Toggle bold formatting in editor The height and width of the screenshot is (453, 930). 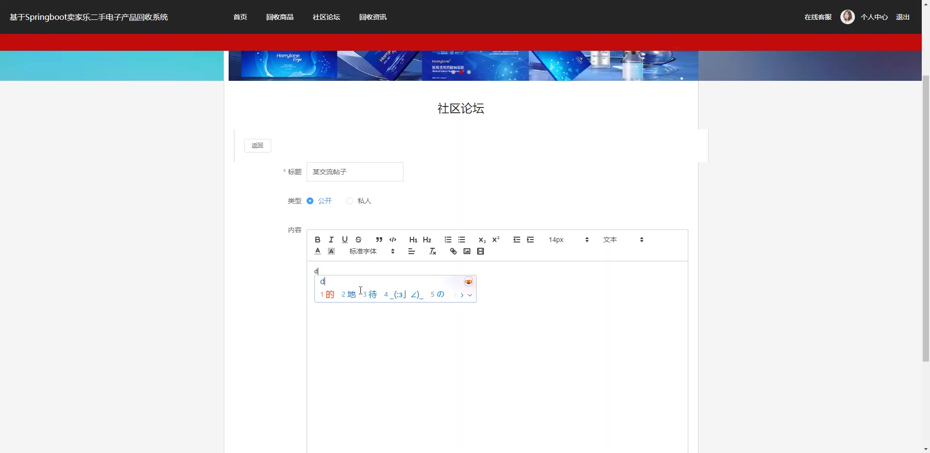click(x=317, y=240)
